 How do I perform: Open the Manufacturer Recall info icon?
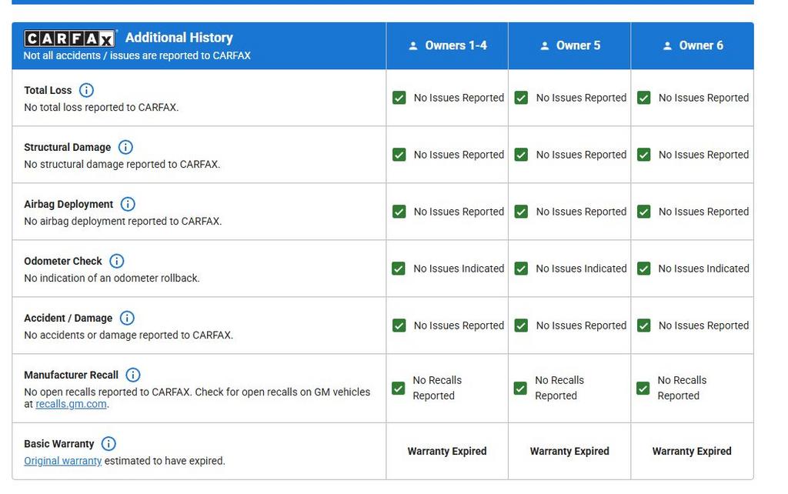pos(133,375)
